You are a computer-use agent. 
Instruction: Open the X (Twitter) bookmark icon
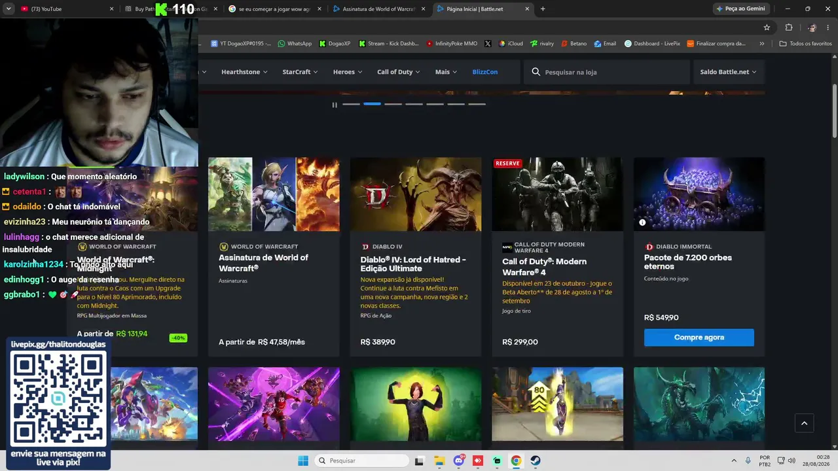click(x=488, y=44)
